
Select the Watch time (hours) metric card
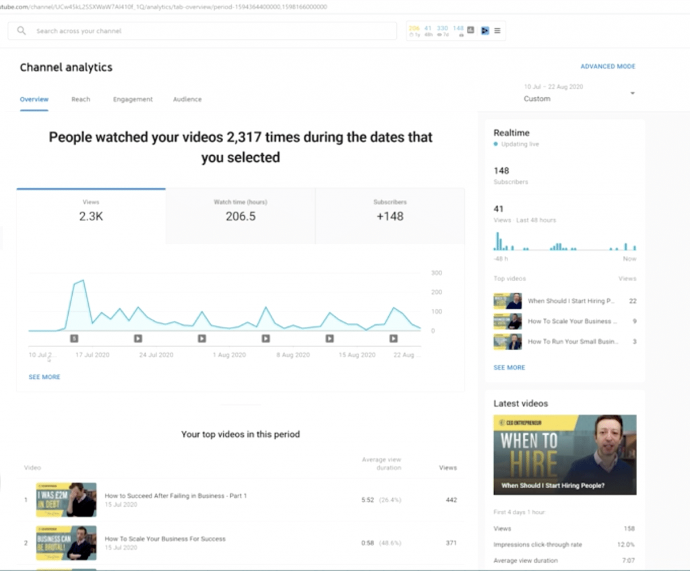(x=241, y=216)
